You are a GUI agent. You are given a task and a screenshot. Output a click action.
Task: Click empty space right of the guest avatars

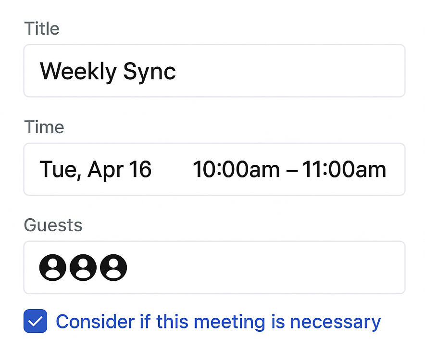(264, 267)
